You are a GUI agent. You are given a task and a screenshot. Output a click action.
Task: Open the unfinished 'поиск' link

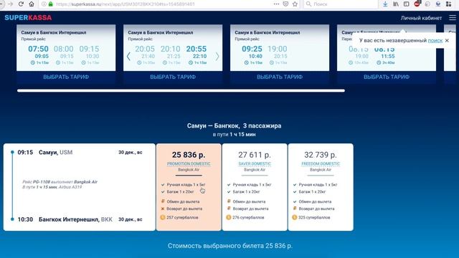click(435, 40)
